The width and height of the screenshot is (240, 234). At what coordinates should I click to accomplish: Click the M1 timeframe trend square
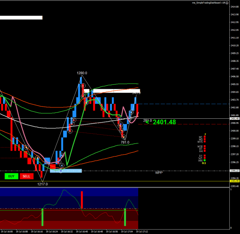(205, 137)
